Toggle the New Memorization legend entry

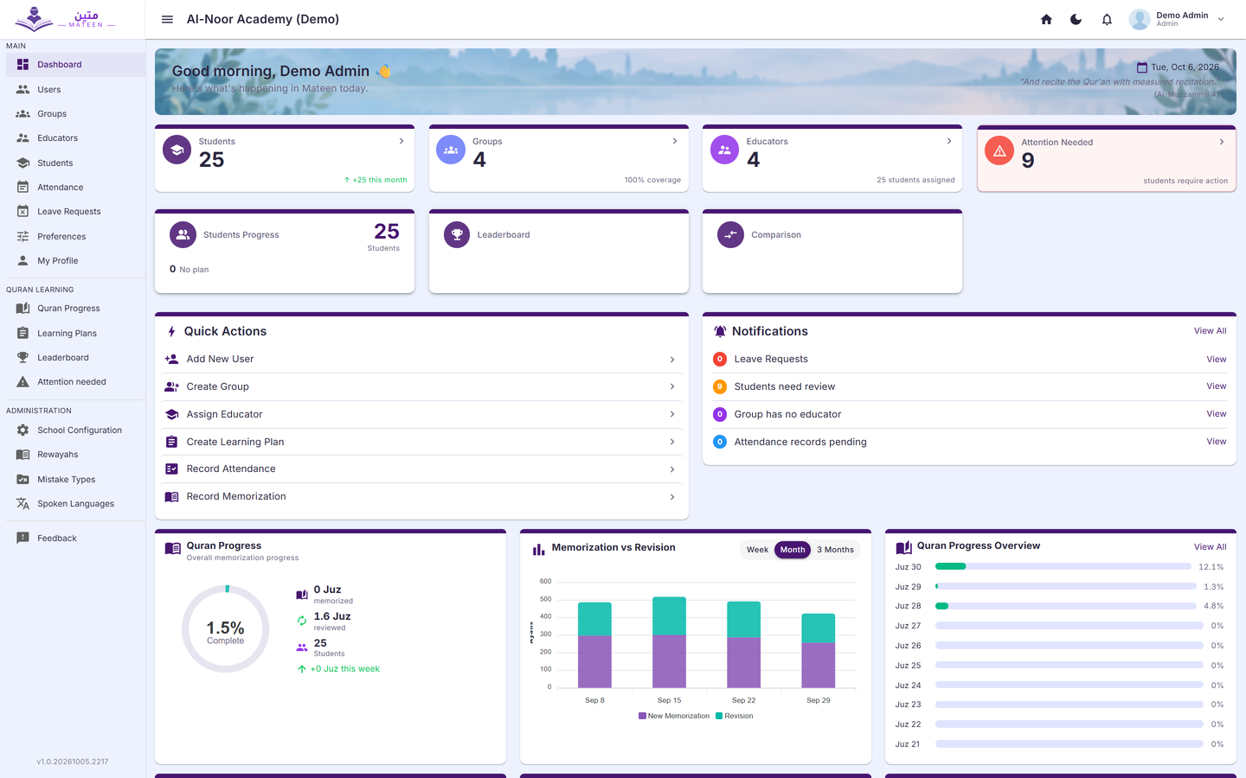(673, 716)
